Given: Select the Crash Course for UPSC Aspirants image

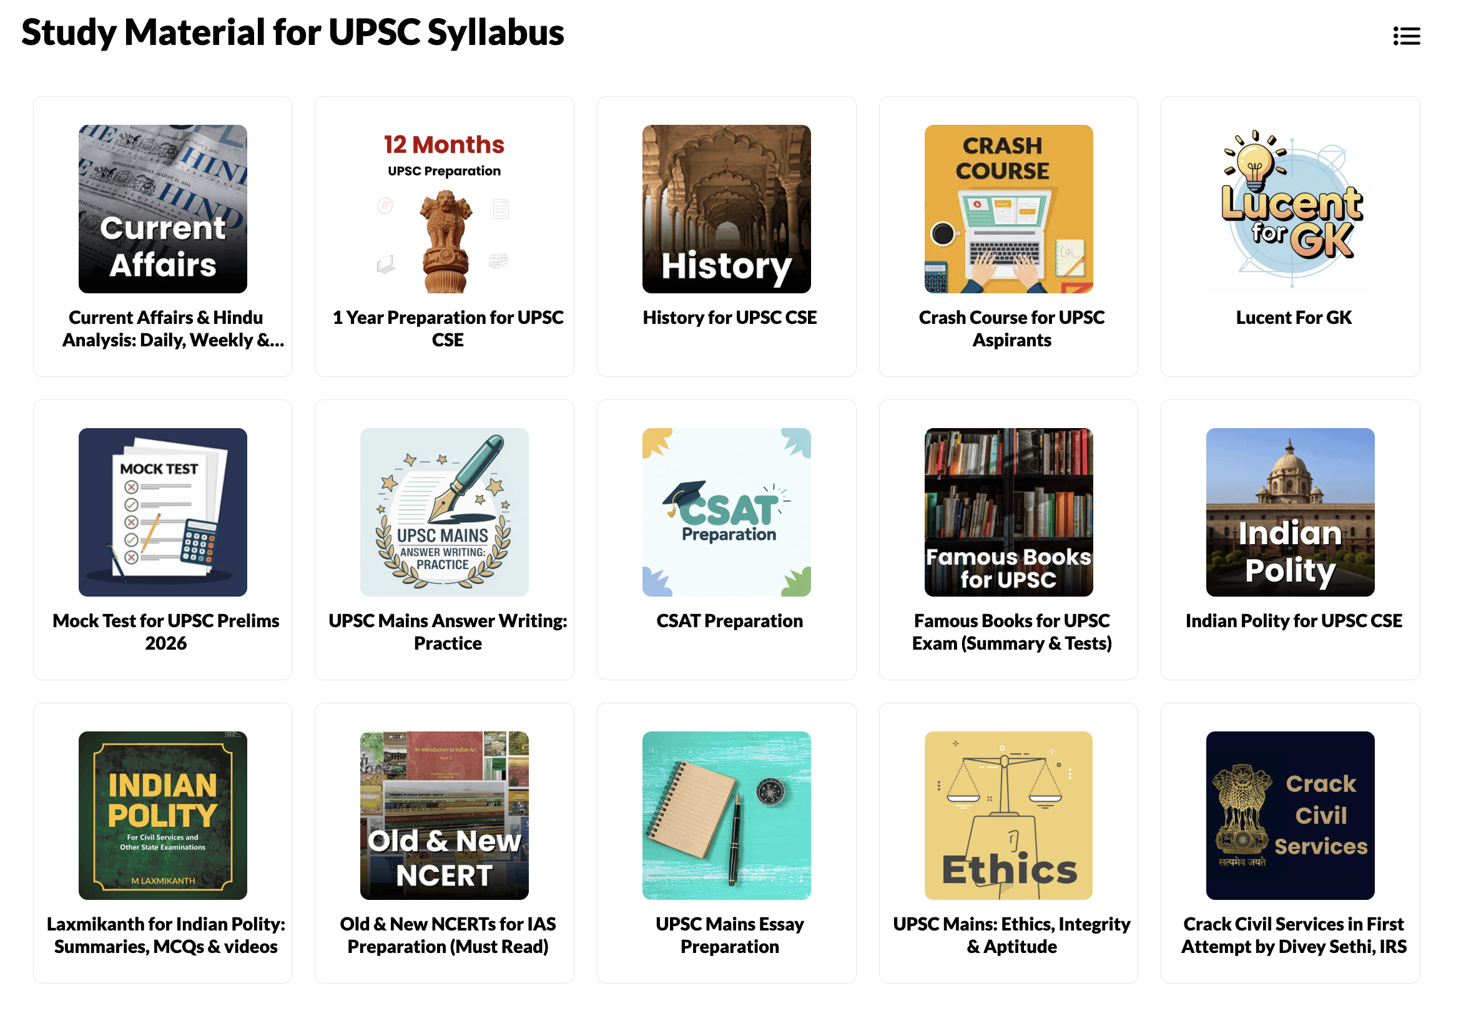Looking at the screenshot, I should (1008, 209).
